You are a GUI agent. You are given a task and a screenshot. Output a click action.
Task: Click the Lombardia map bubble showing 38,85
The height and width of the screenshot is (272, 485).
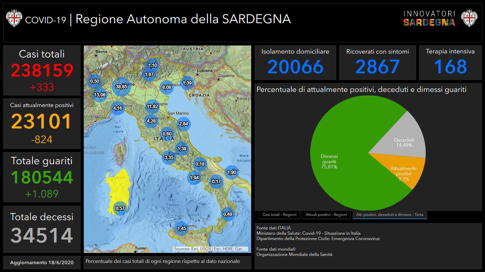tap(122, 87)
